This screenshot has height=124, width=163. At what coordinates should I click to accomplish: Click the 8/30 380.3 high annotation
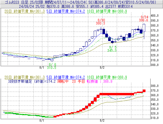tap(100, 22)
